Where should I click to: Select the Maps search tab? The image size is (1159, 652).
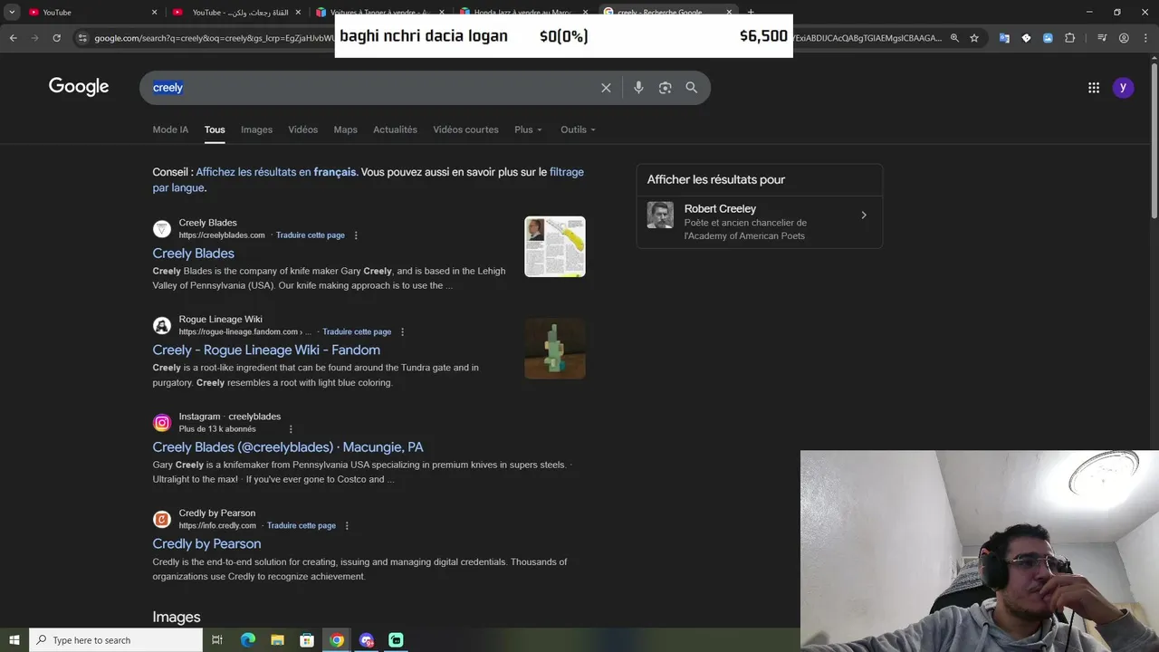pyautogui.click(x=345, y=129)
